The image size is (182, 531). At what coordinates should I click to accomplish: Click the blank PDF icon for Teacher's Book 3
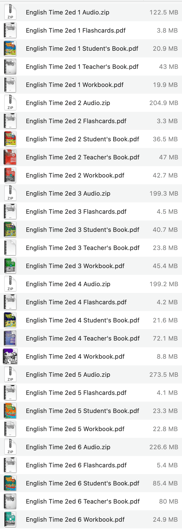(x=10, y=248)
